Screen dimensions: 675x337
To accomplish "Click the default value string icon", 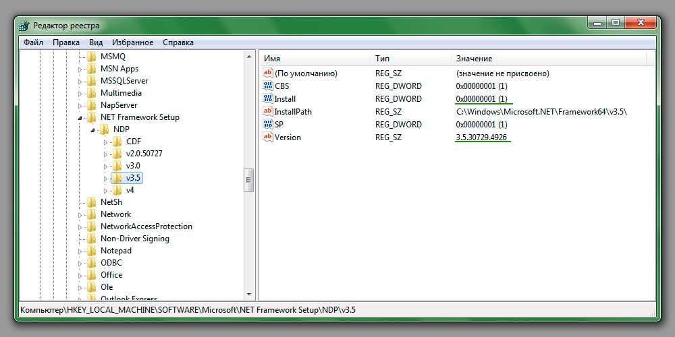I will click(x=268, y=73).
